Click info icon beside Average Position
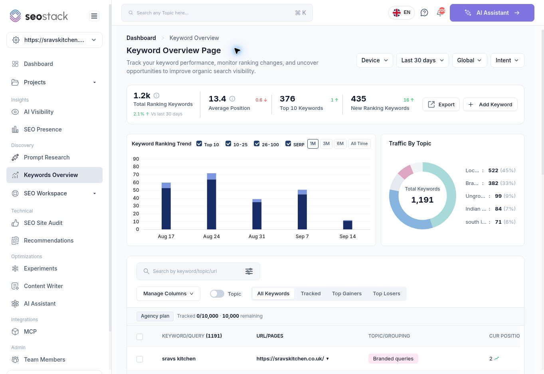The image size is (544, 374). pyautogui.click(x=232, y=99)
